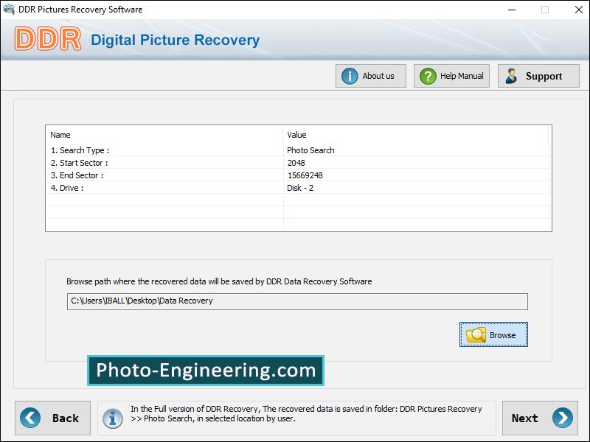
Task: Click the Back circular arrow icon
Action: point(29,418)
